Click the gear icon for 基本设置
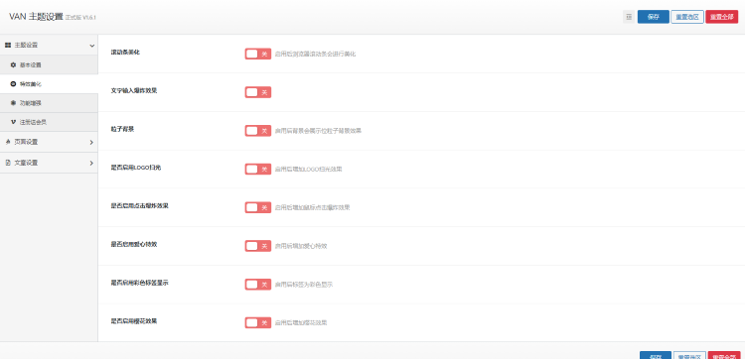 point(13,65)
